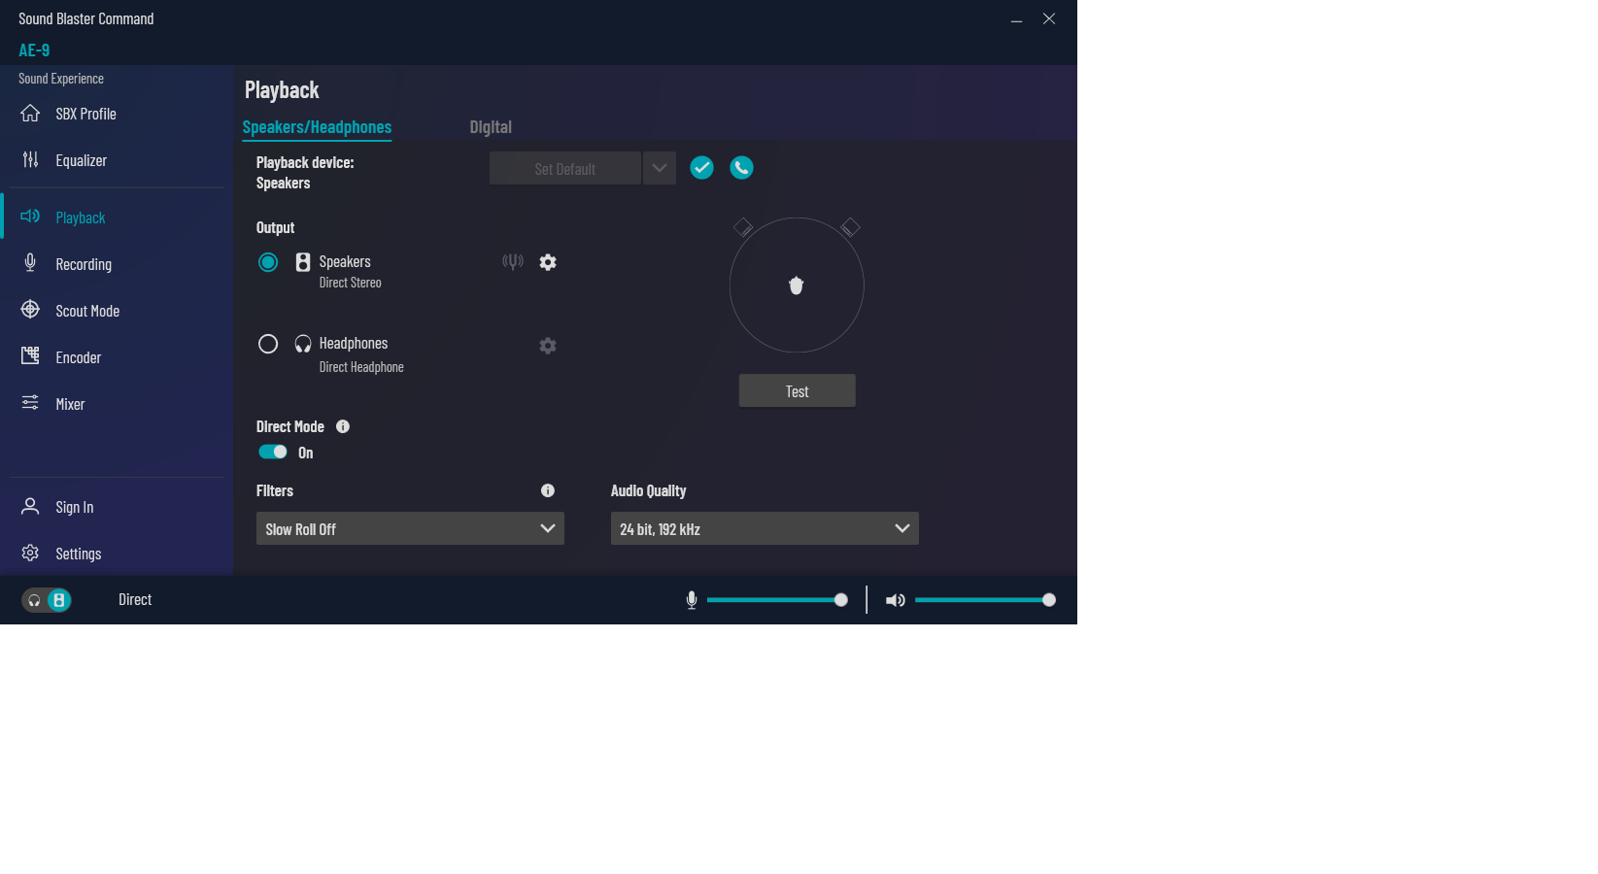Adjust the microphone volume slider
Screen dimensions: 1598x874
(777, 600)
